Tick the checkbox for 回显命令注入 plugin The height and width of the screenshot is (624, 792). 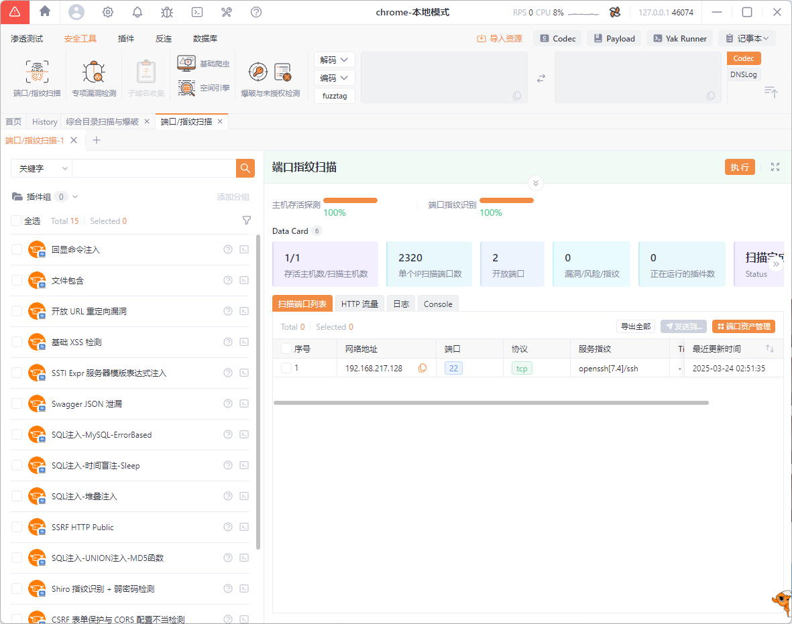(17, 249)
